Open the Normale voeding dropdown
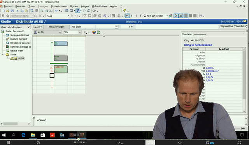This screenshot has width=249, height=145. point(32,16)
